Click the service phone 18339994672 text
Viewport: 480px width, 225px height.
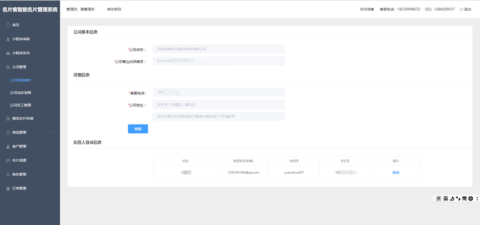tap(409, 10)
